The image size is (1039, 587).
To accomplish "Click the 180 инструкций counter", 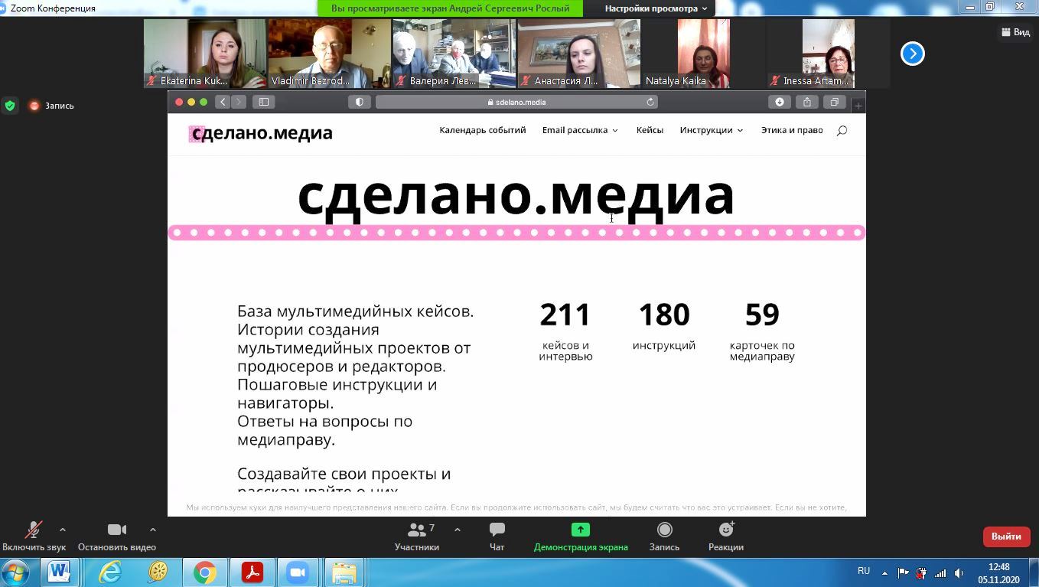I will 664,325.
